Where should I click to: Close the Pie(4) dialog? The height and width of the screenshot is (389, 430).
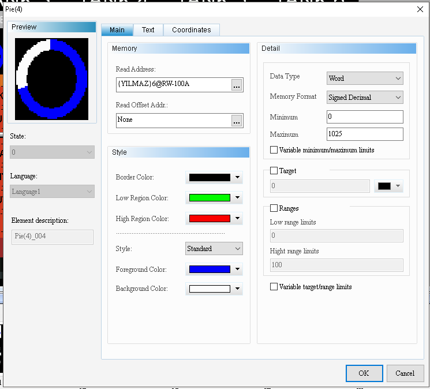point(420,9)
